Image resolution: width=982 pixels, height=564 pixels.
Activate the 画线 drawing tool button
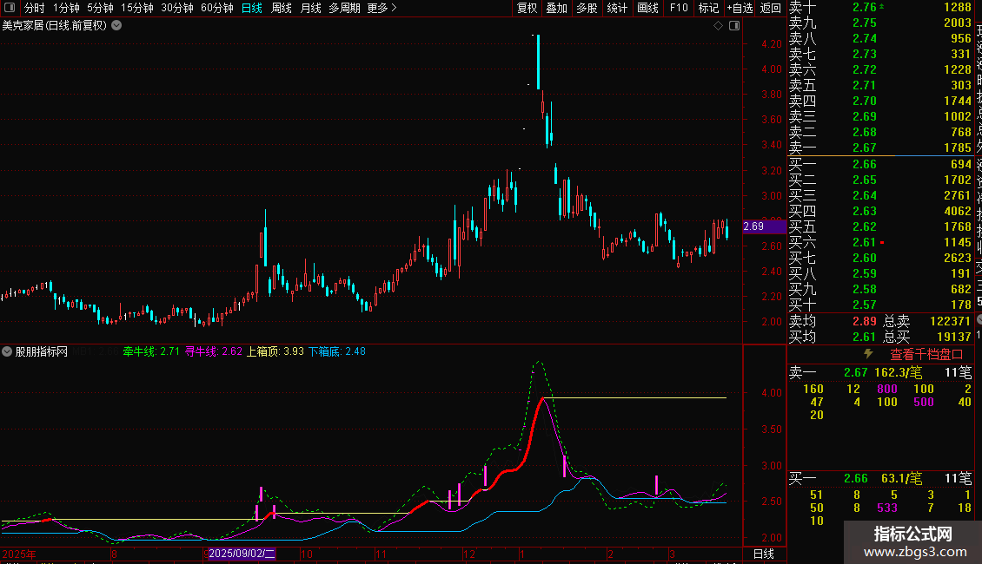647,8
